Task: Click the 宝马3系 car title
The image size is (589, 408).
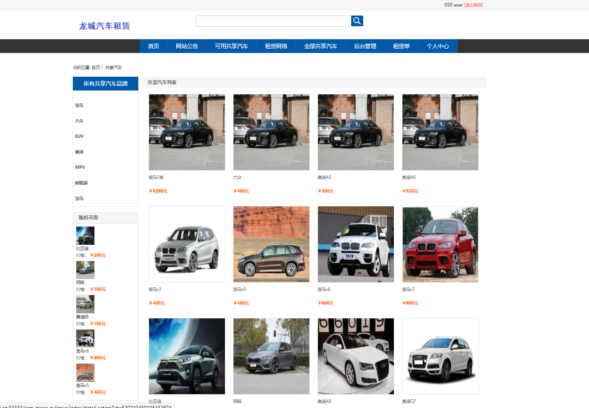Action: click(156, 178)
